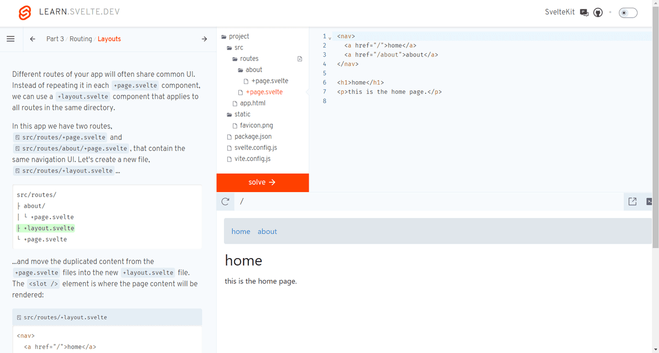Open preview in a new window

(632, 201)
